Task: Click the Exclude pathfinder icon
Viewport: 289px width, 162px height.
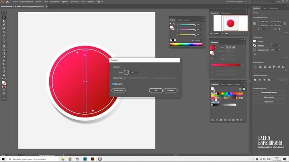Action: 269,80
